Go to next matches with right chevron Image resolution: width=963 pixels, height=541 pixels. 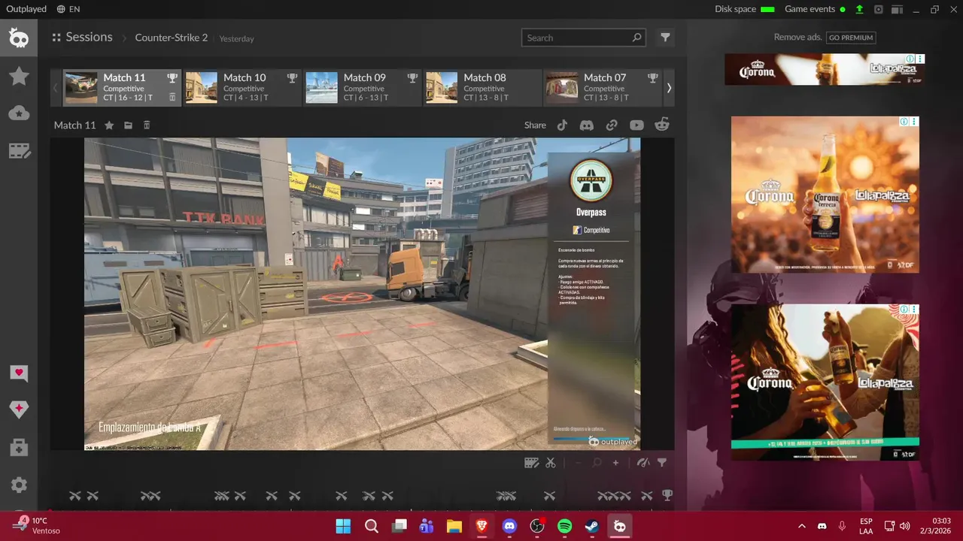669,88
